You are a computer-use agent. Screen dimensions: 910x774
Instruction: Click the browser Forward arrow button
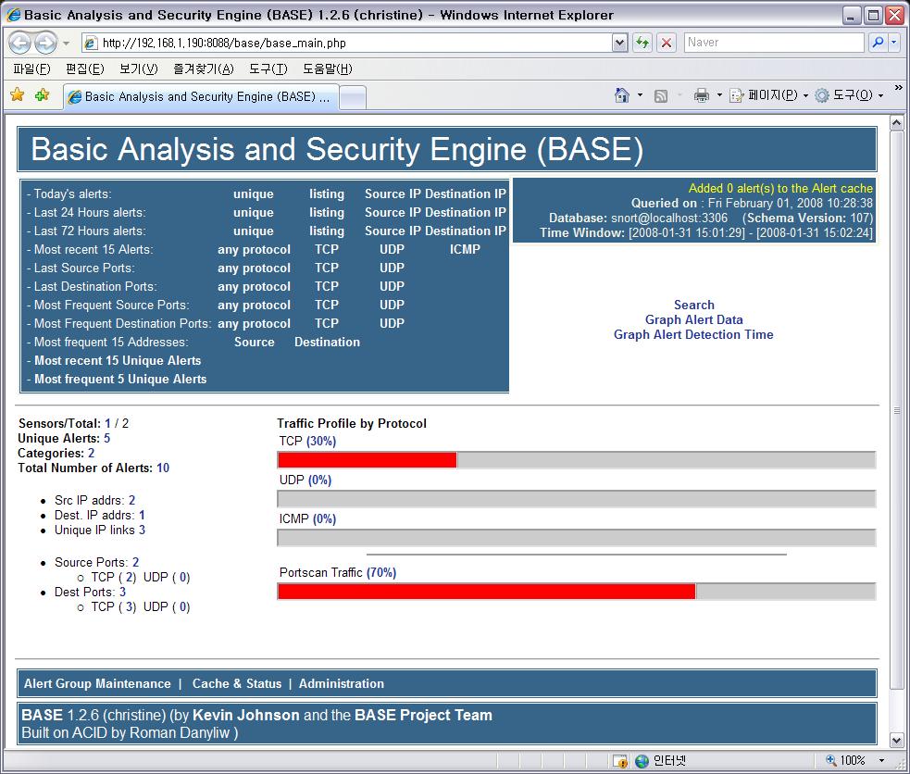[45, 43]
